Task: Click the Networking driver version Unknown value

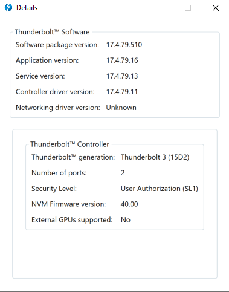Action: (121, 108)
